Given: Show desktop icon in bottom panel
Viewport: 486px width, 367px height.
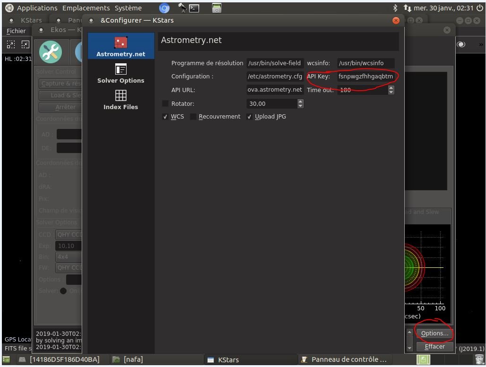Looking at the screenshot, I should tap(6, 359).
